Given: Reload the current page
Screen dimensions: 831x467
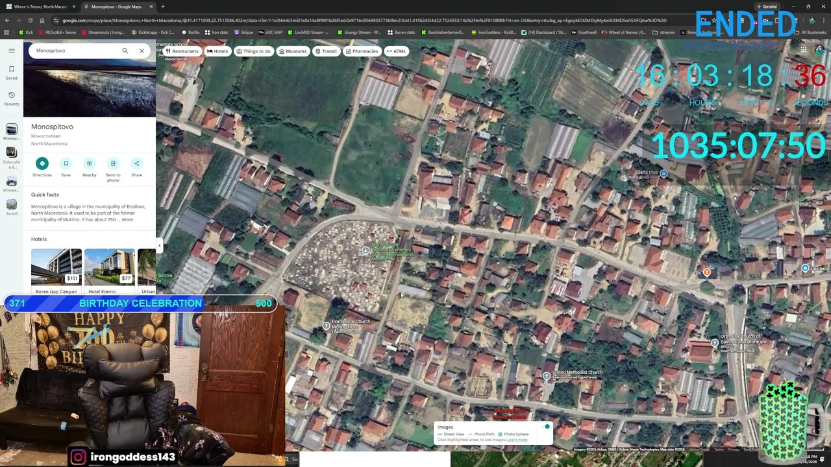Looking at the screenshot, I should [x=30, y=20].
